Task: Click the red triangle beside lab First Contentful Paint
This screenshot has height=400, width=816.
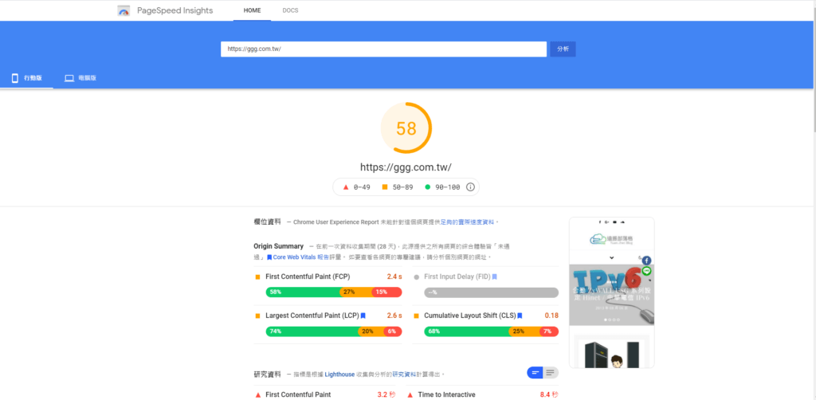Action: pos(257,394)
